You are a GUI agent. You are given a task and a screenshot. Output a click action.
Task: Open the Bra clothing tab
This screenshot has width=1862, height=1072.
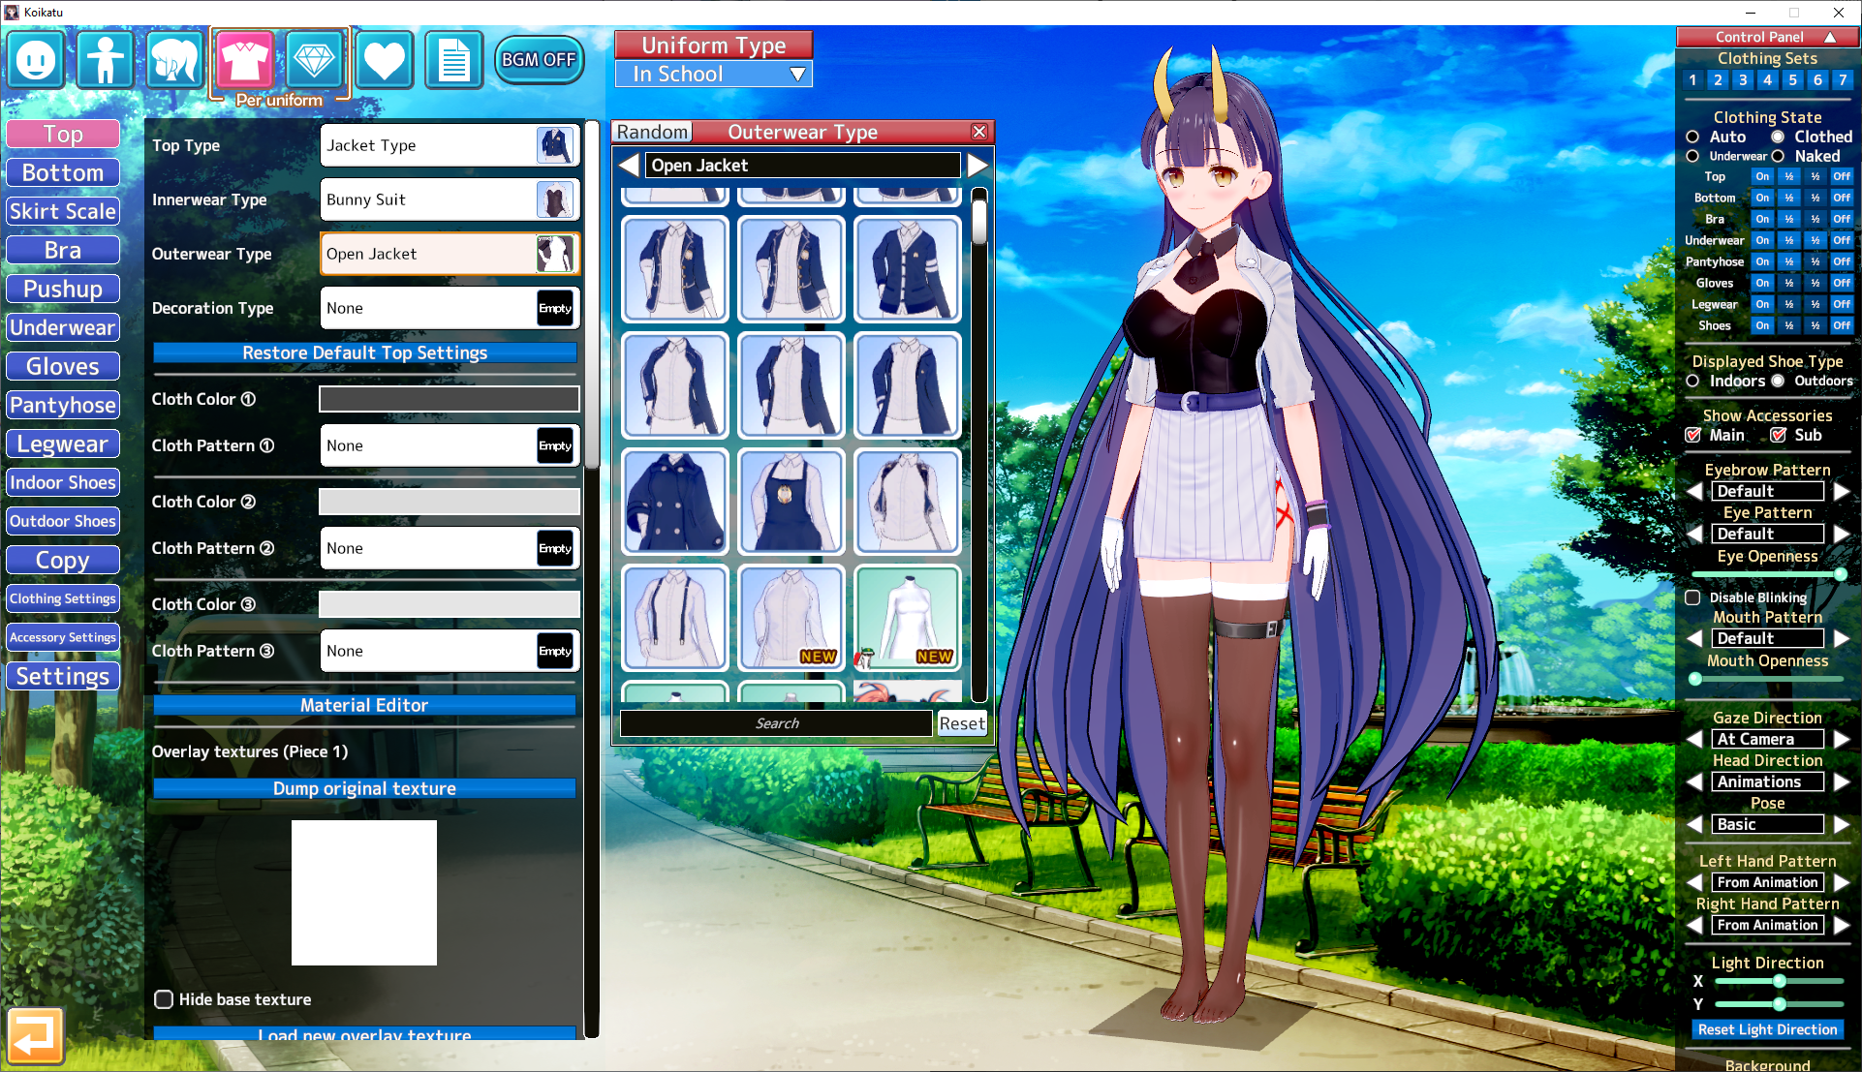pos(63,250)
